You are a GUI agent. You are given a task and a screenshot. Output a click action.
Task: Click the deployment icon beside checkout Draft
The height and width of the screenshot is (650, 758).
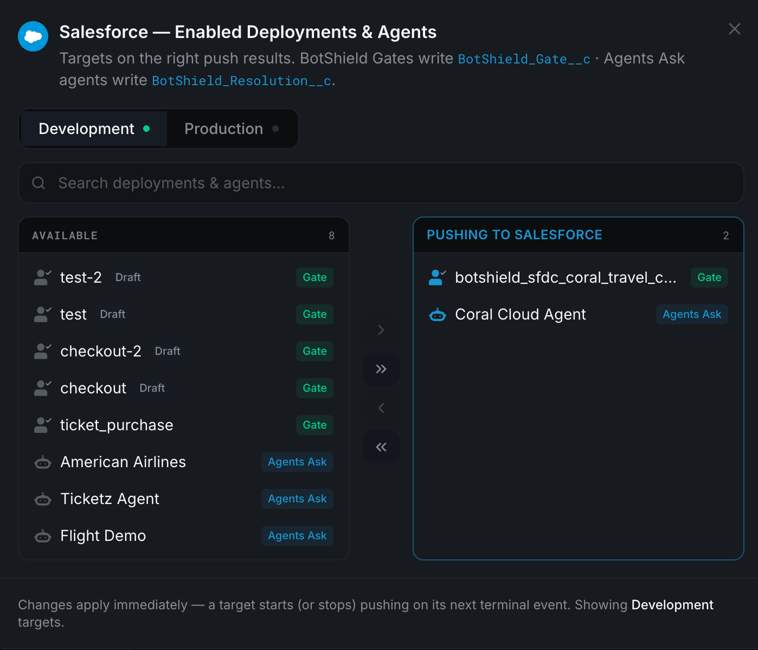(42, 388)
